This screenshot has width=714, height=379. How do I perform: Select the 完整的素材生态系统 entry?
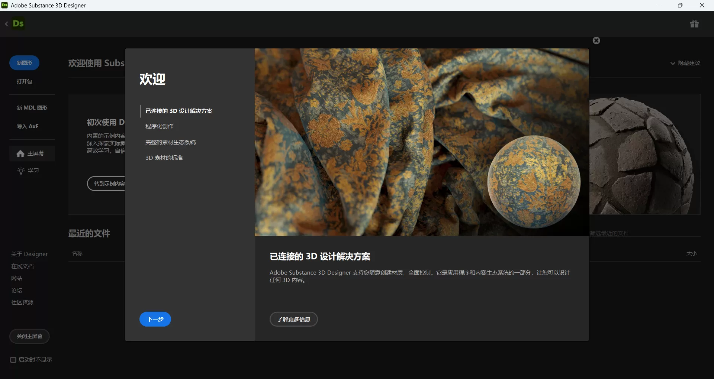[170, 142]
